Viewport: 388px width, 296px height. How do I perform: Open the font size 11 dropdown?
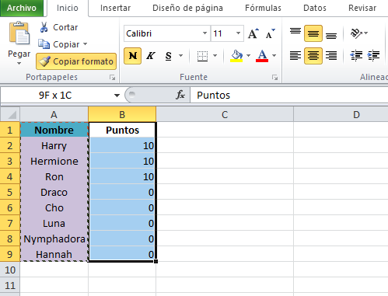[x=238, y=33]
